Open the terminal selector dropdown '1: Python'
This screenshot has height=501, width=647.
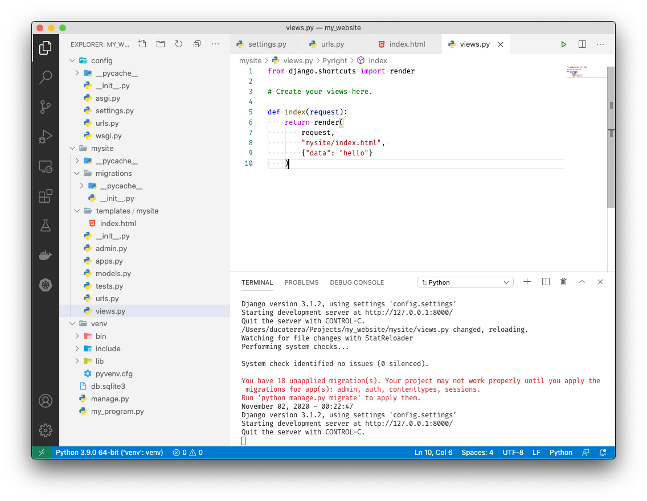pyautogui.click(x=465, y=282)
